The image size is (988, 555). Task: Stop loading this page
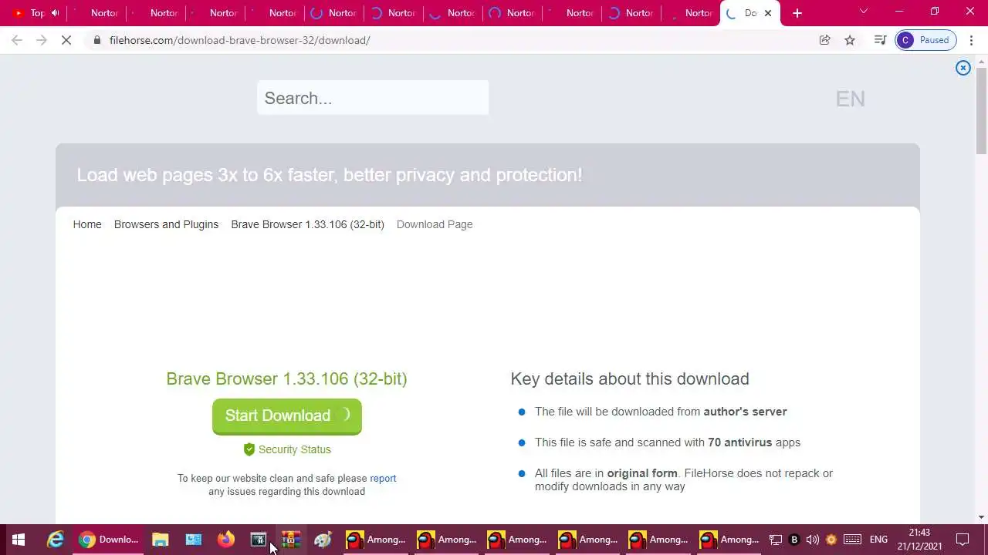point(66,40)
